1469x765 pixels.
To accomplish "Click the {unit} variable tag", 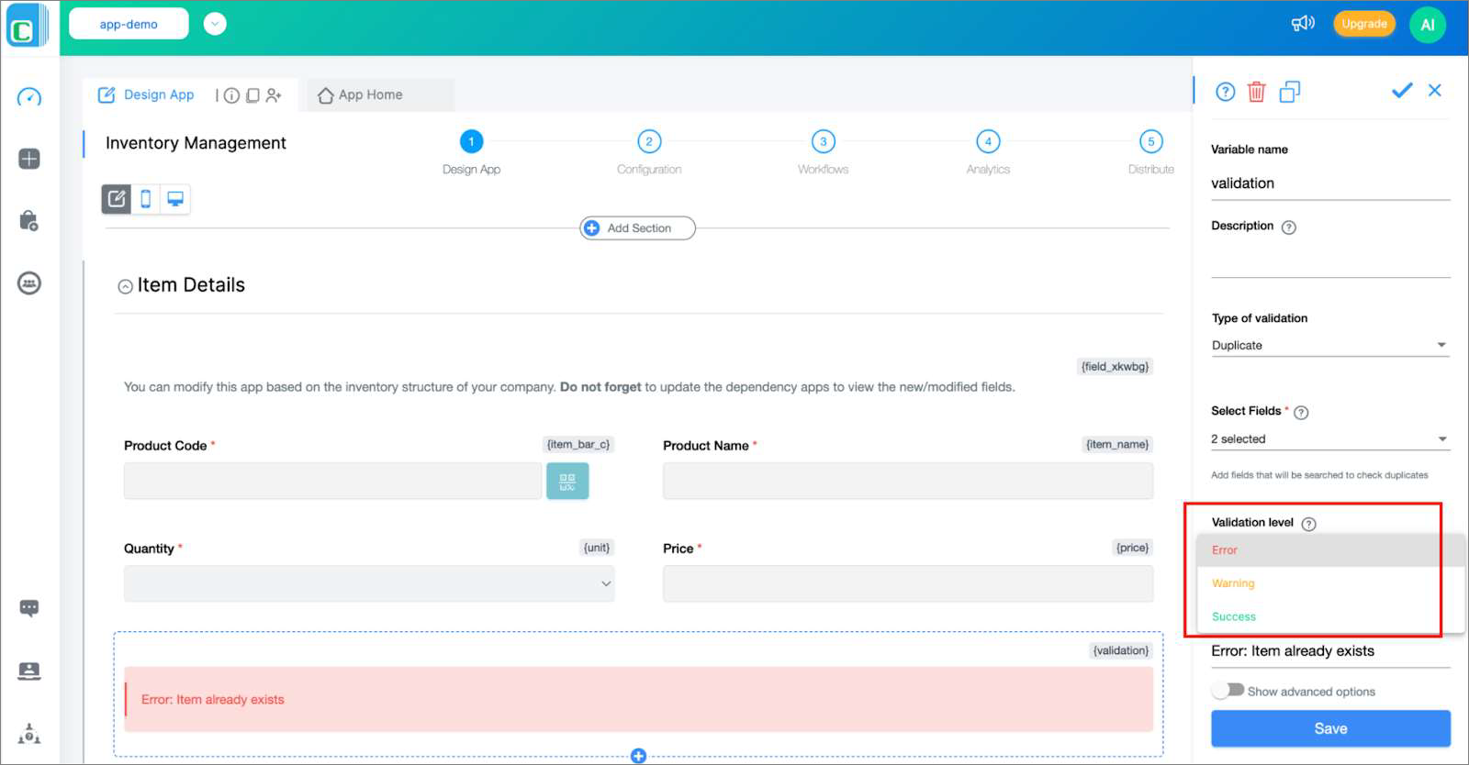I will [597, 548].
